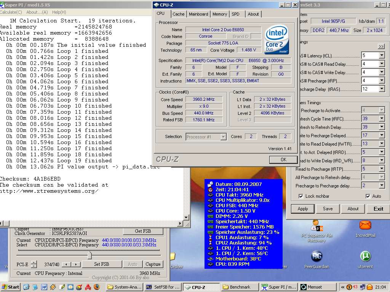This screenshot has height=292, width=390.
Task: Open the Processor #1 selection dropdown
Action: tap(223, 137)
